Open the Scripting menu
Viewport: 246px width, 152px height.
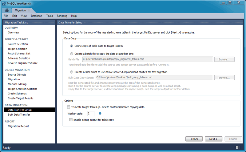(62, 16)
